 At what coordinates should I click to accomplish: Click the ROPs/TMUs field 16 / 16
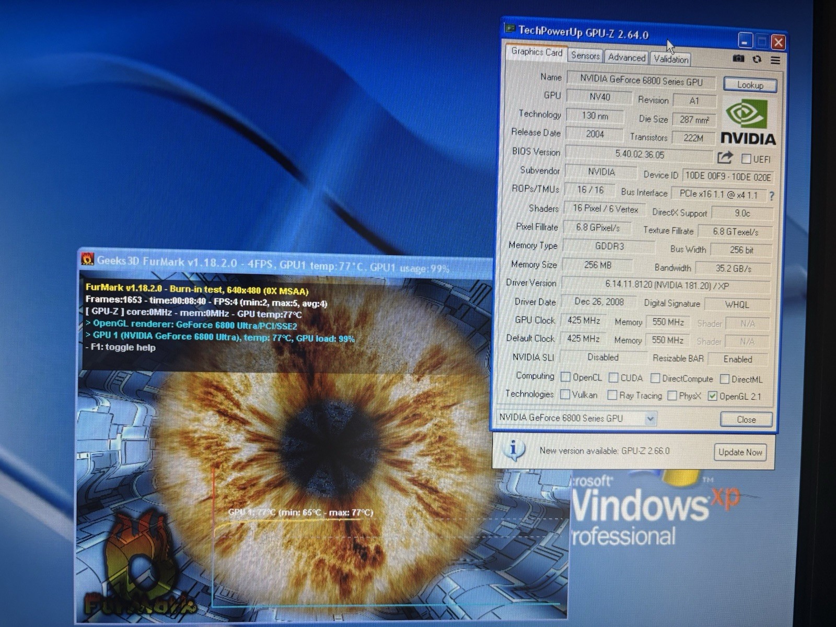point(590,190)
